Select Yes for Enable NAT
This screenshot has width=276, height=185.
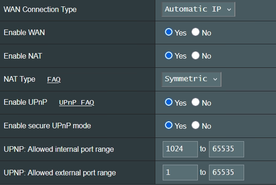[169, 55]
